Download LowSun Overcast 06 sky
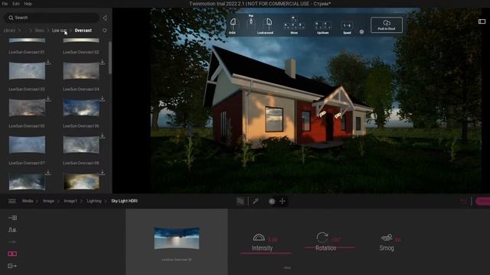This screenshot has width=490, height=275. point(102,99)
